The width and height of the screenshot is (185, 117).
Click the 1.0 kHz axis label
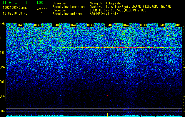pyautogui.click(x=2, y=53)
